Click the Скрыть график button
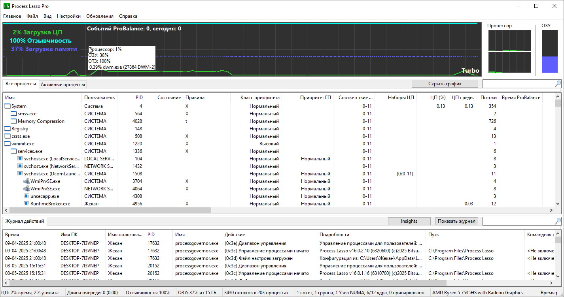 (x=445, y=84)
